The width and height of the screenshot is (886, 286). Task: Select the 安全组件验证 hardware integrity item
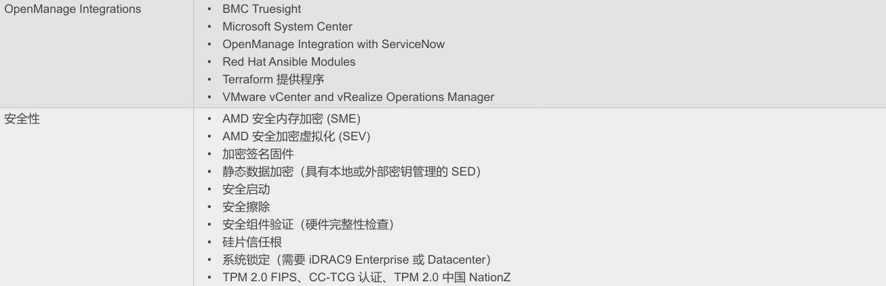[308, 224]
